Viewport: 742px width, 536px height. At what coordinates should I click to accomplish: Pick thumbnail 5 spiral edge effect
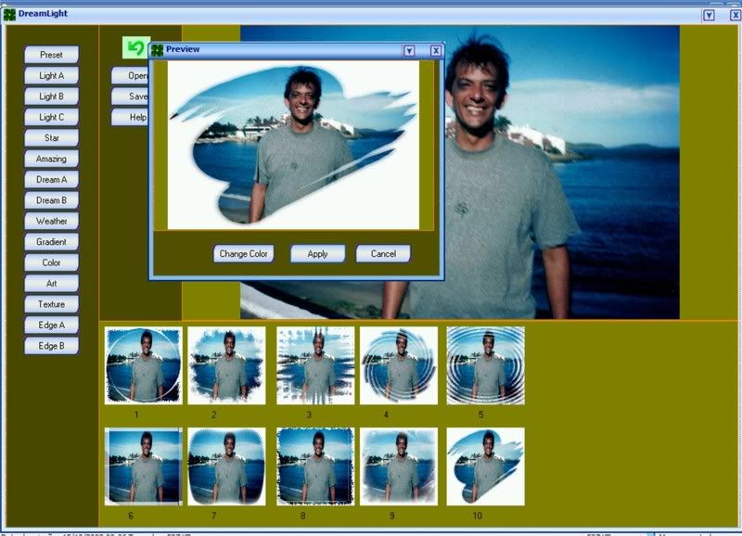[485, 365]
